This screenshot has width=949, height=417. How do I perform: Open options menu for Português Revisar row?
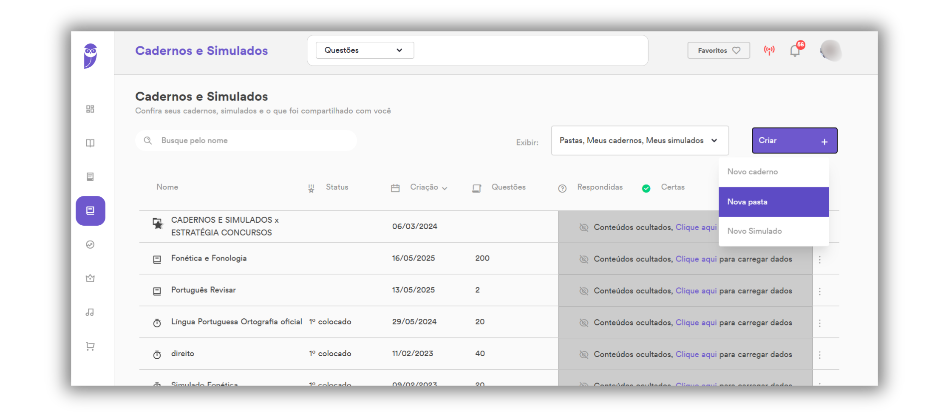click(x=820, y=291)
